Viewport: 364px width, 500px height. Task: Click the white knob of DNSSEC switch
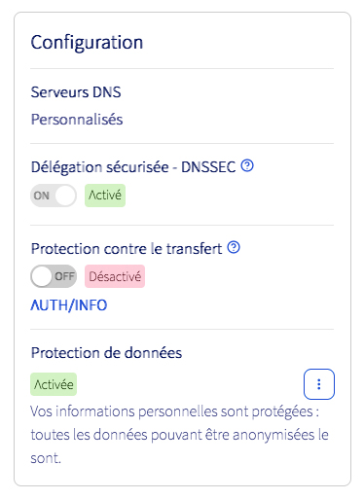point(65,196)
